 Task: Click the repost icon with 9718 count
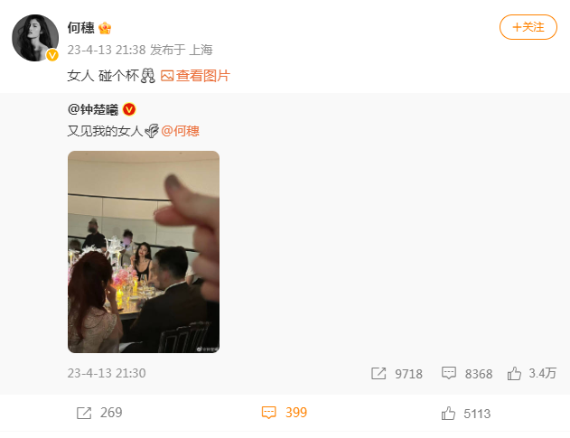coord(378,373)
